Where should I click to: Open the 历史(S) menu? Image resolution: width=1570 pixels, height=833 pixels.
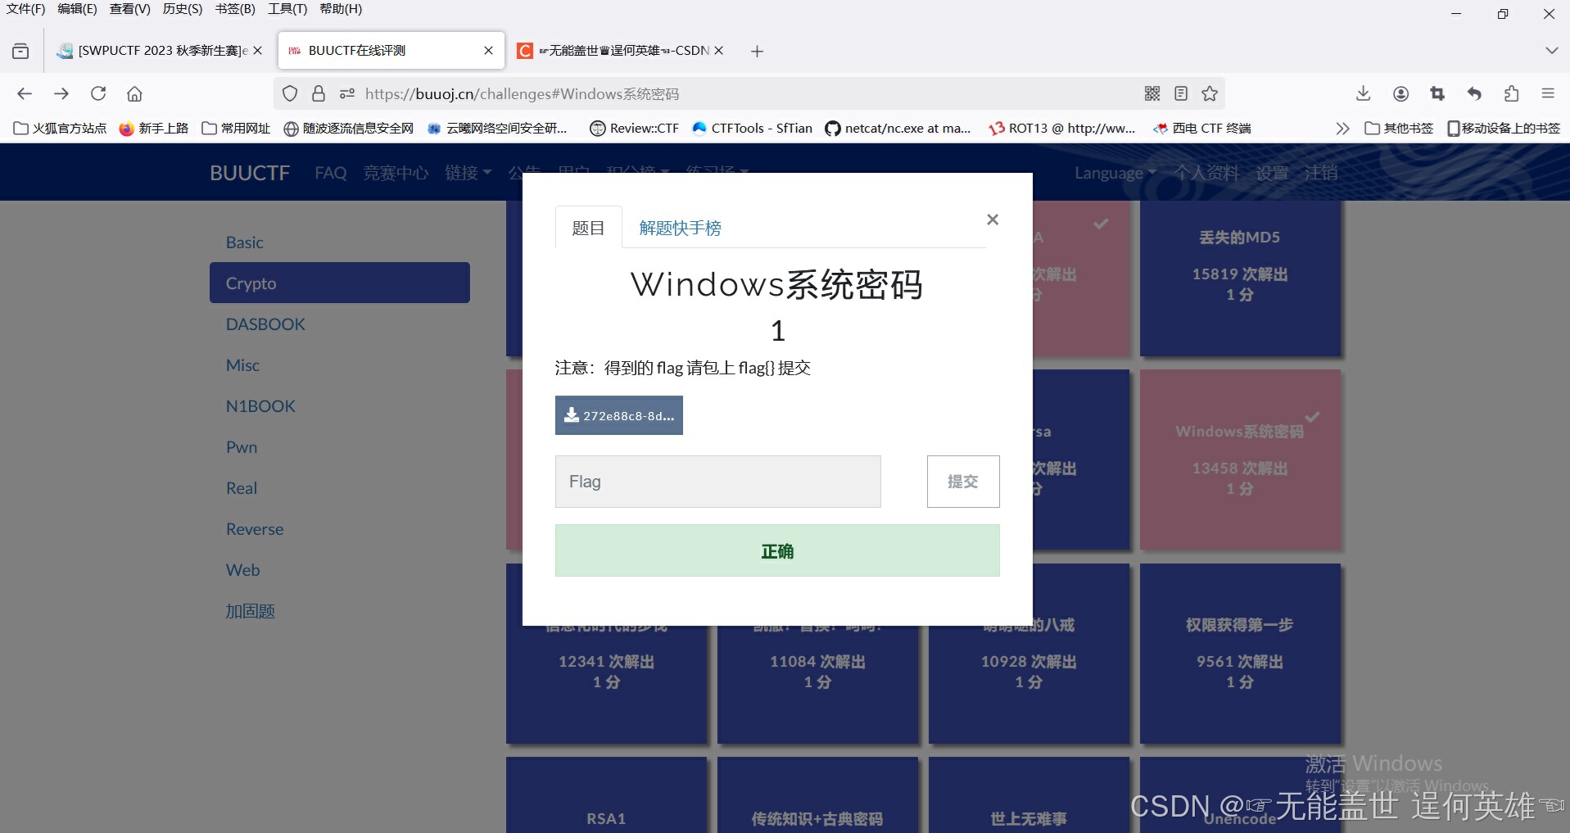(182, 9)
